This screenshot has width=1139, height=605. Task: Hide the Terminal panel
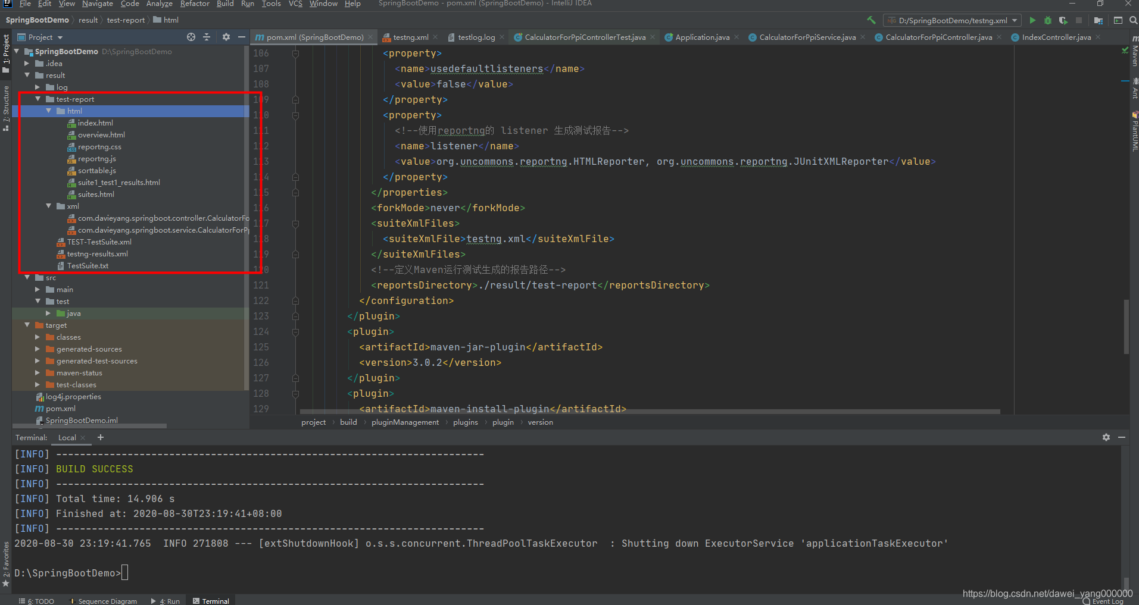(1122, 437)
